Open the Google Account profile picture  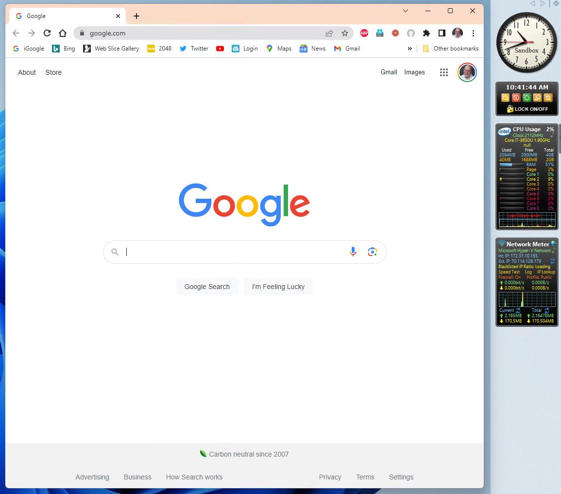tap(467, 72)
